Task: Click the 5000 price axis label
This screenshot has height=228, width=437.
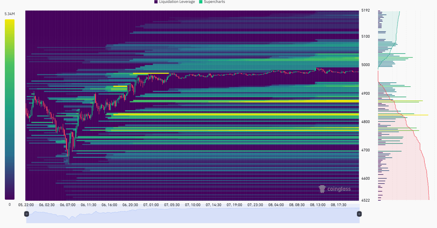Action: (365, 65)
